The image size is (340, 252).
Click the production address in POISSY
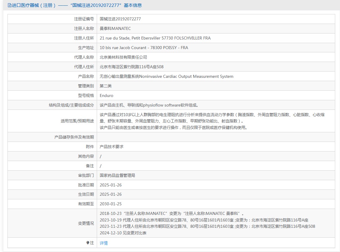click(x=144, y=48)
